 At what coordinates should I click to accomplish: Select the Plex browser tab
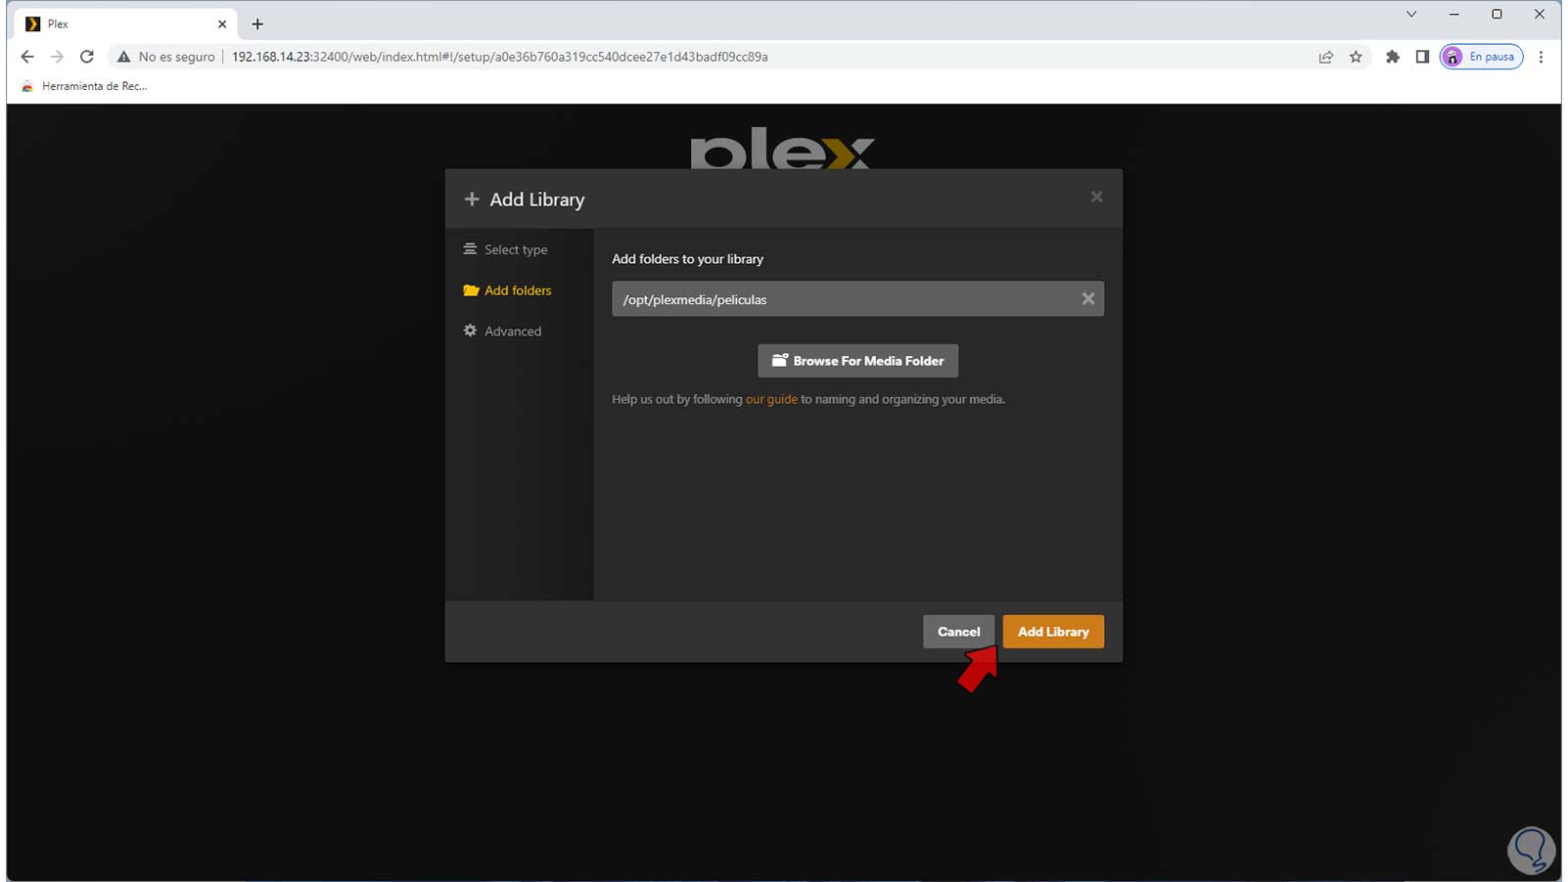click(x=126, y=24)
